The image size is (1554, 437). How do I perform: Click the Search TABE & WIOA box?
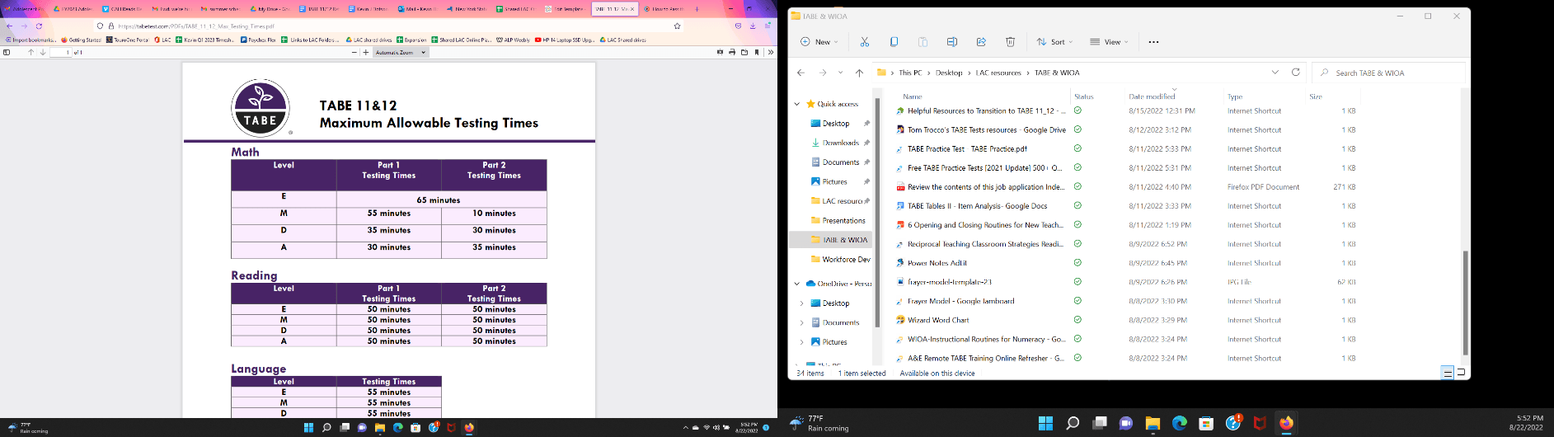(x=1388, y=73)
